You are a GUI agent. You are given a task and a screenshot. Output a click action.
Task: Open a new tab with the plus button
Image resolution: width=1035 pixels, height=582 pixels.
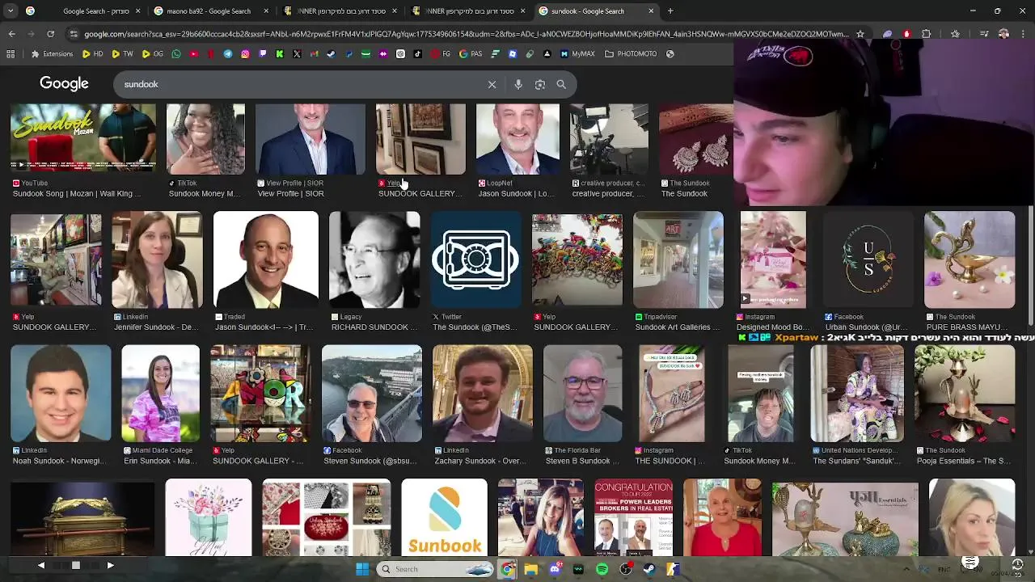[670, 11]
